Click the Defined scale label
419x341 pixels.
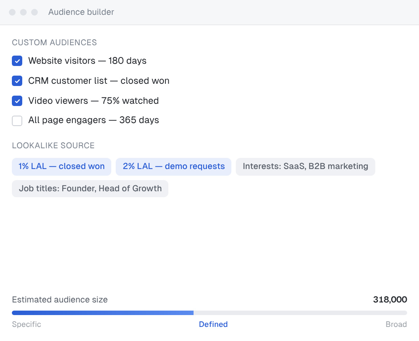click(213, 324)
